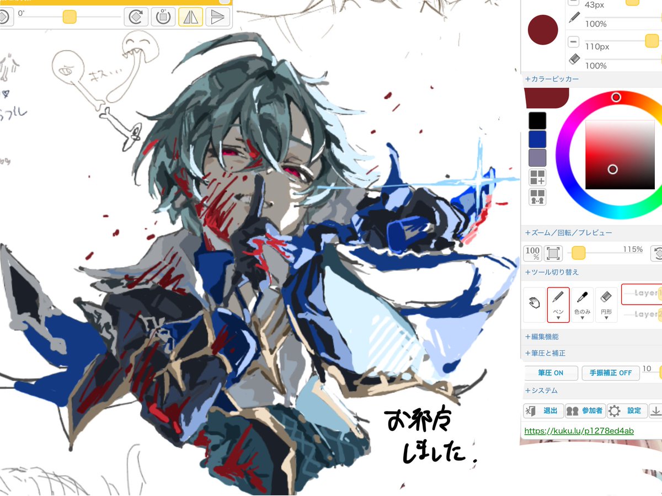Click the 退出 exit room button
Screen dimensions: 662x496
click(x=544, y=411)
